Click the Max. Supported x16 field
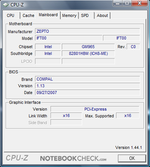Image resolution: width=150 pixels, height=167 pixels. coord(128,115)
